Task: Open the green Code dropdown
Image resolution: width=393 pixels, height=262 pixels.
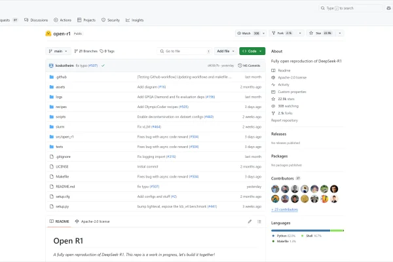Action: tap(252, 51)
